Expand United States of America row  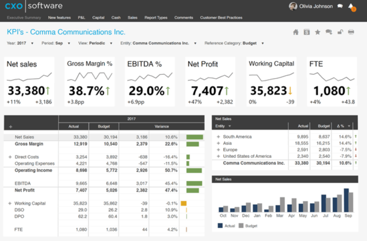[x=218, y=156]
